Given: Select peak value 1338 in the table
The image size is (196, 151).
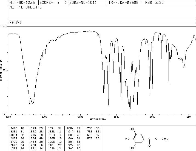Looking at the screenshot, I should (x=51, y=132).
